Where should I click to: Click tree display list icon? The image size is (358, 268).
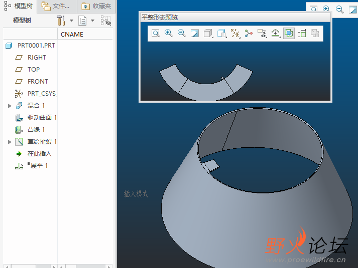click(82, 21)
